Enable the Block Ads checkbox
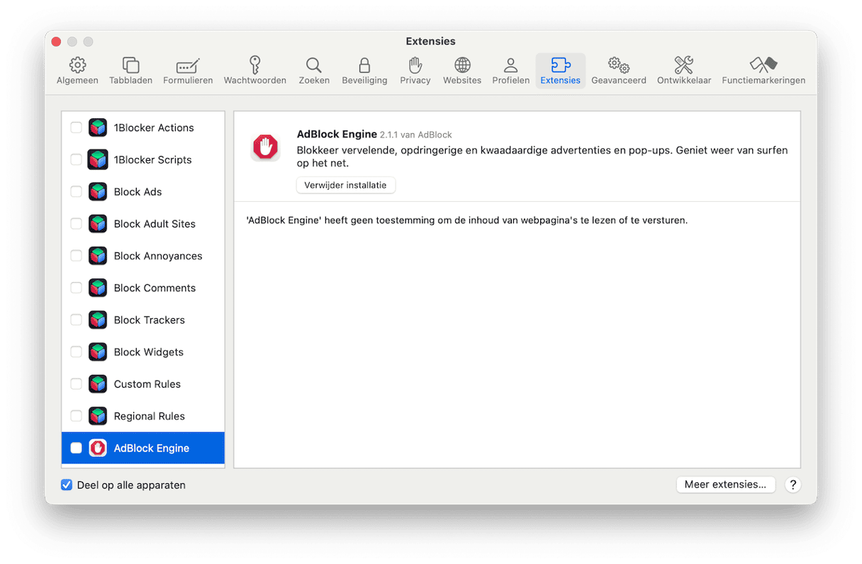Viewport: 862px width, 564px height. 76,191
